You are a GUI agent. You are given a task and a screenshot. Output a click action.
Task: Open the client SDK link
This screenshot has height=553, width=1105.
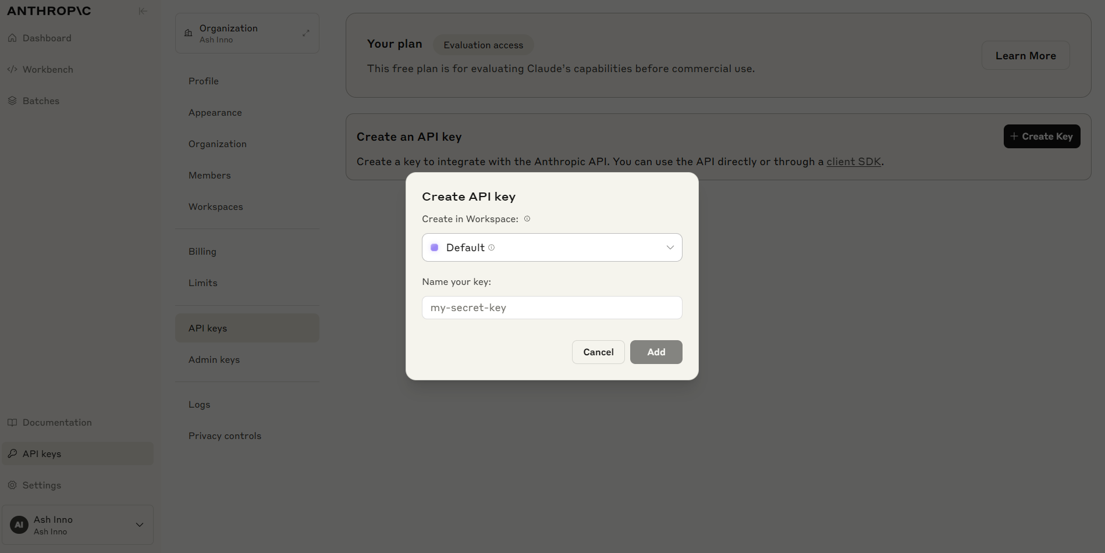pos(854,162)
